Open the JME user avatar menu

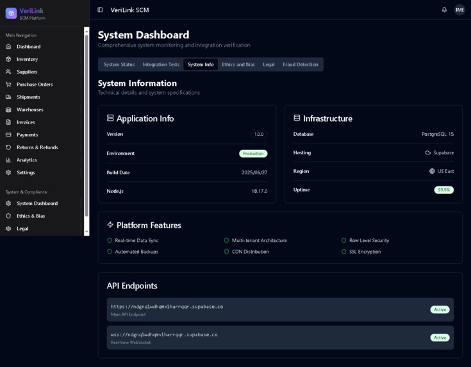point(459,10)
